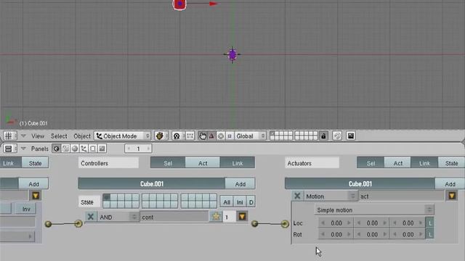Click the render this window icon
The width and height of the screenshot is (465, 261).
tap(351, 136)
